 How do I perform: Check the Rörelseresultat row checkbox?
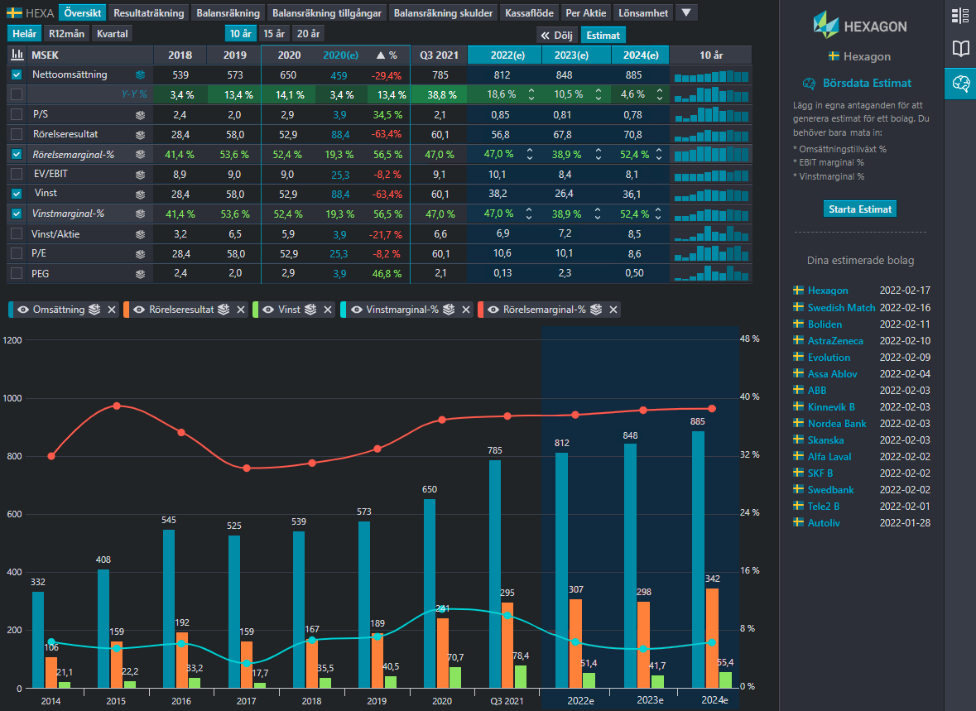click(x=17, y=134)
